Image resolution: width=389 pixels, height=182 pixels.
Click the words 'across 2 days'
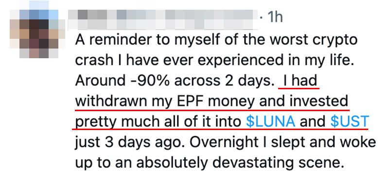(223, 81)
